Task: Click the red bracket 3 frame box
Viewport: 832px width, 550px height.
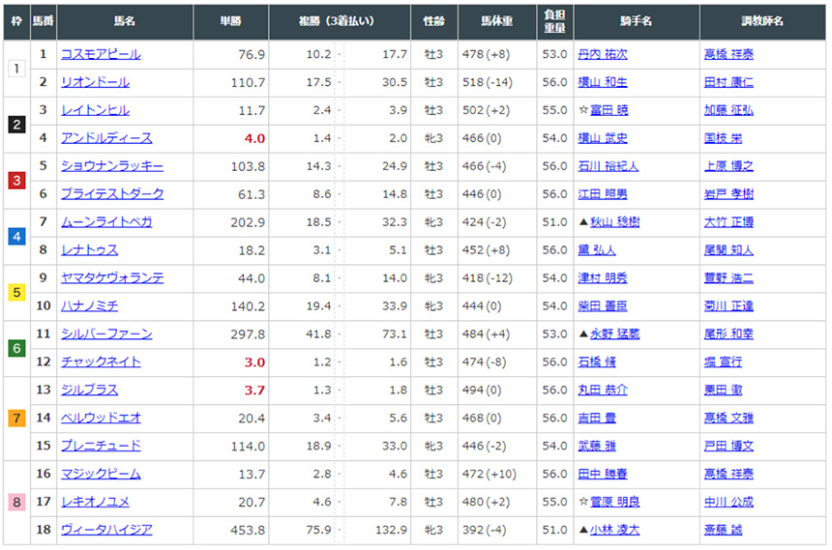Action: point(16,180)
